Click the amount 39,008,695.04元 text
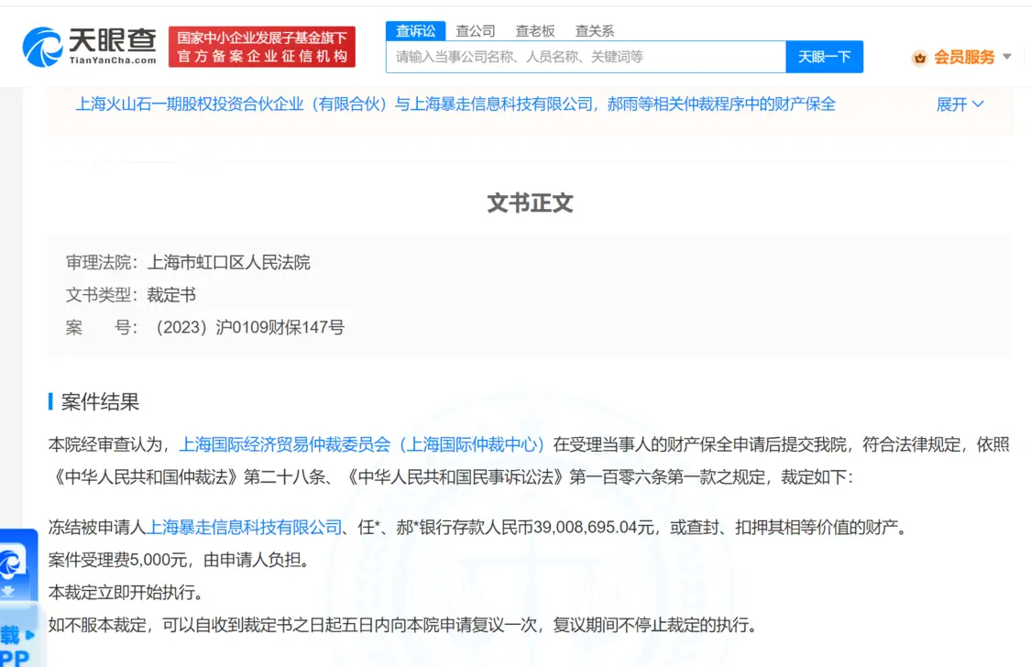 click(x=595, y=527)
